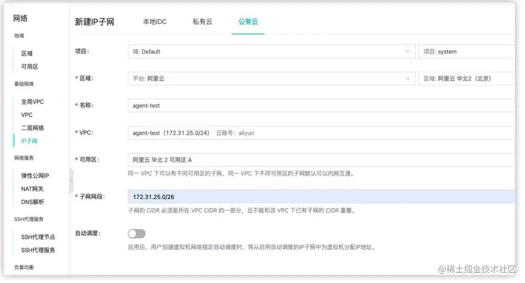Switch to the 本地IDC tab
The width and height of the screenshot is (525, 283).
point(155,22)
